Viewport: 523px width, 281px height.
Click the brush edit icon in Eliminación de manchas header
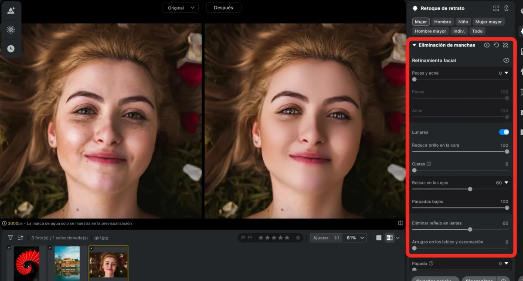(506, 45)
